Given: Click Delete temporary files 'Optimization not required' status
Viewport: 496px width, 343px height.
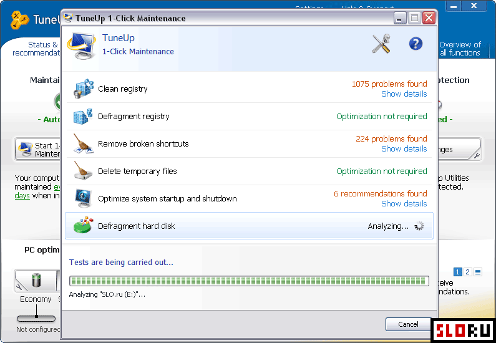Looking at the screenshot, I should tap(381, 171).
